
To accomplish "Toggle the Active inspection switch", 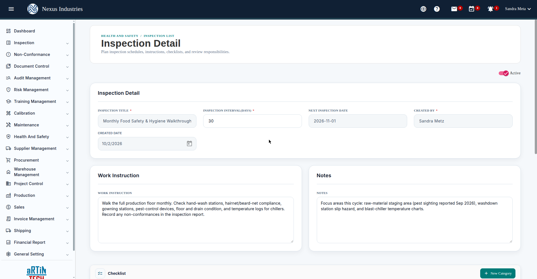I will [503, 73].
